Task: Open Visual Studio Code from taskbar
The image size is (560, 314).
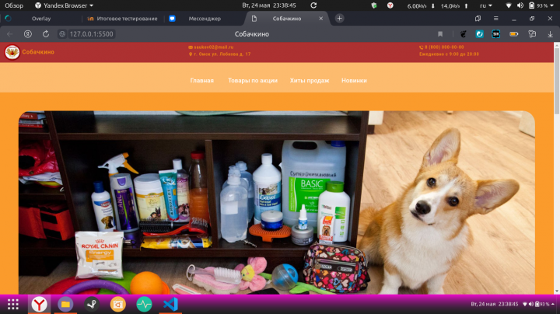Action: (170, 305)
